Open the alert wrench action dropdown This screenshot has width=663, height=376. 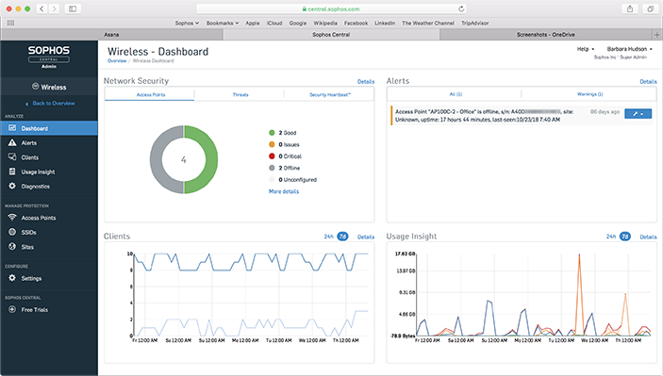tap(638, 114)
